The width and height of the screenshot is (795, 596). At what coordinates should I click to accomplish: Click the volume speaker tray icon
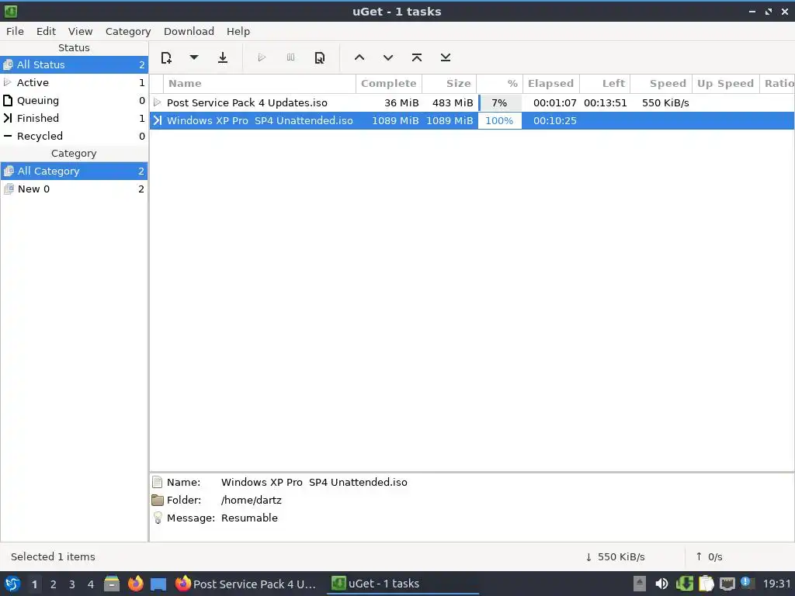pos(661,584)
